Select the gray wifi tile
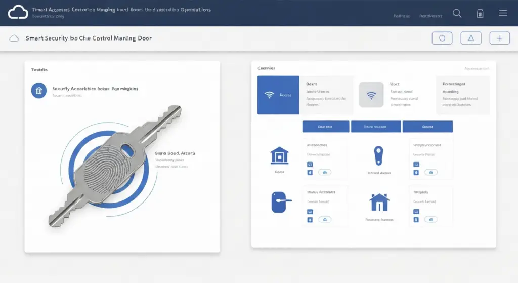 [x=371, y=95]
